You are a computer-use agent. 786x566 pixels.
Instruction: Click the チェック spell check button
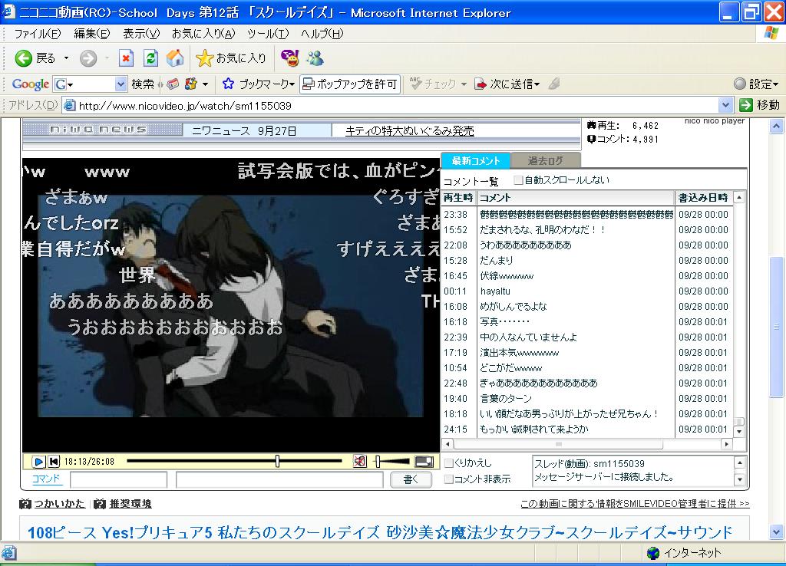pyautogui.click(x=433, y=84)
